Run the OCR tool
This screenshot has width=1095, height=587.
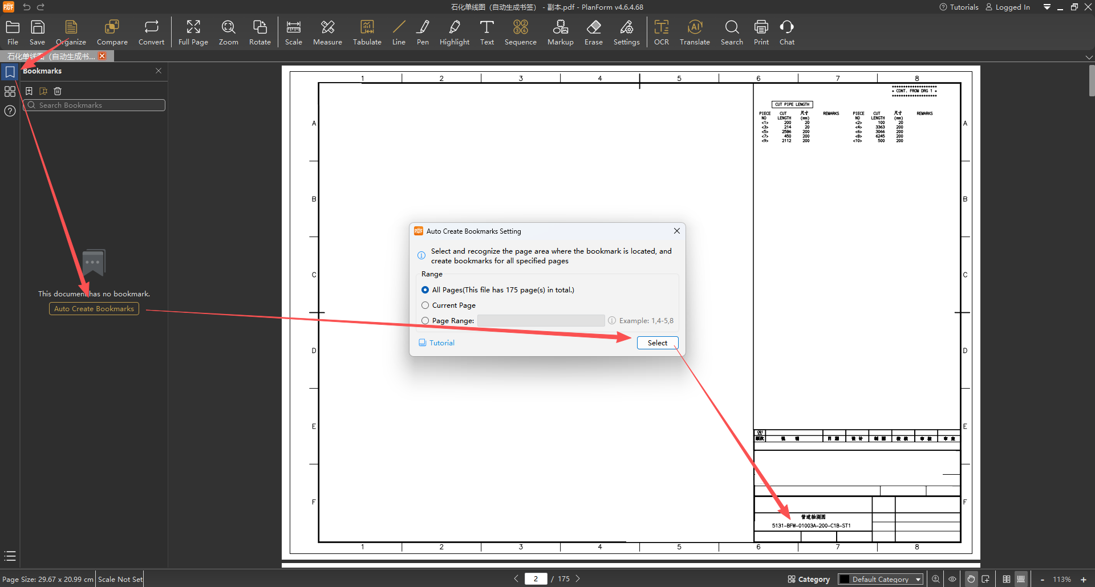click(661, 32)
